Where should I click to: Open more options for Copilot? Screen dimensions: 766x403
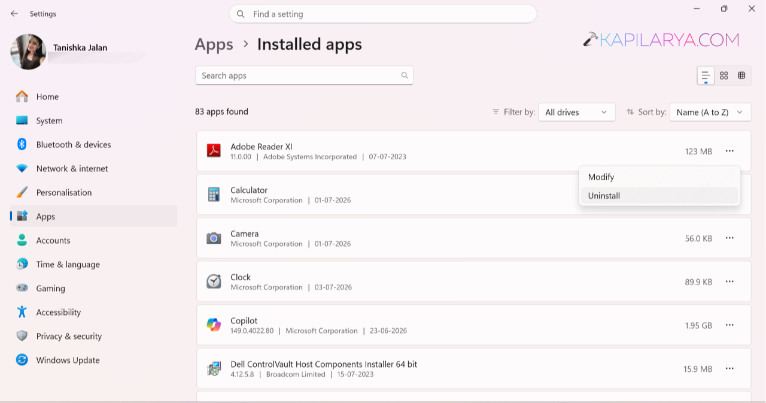[x=729, y=325]
